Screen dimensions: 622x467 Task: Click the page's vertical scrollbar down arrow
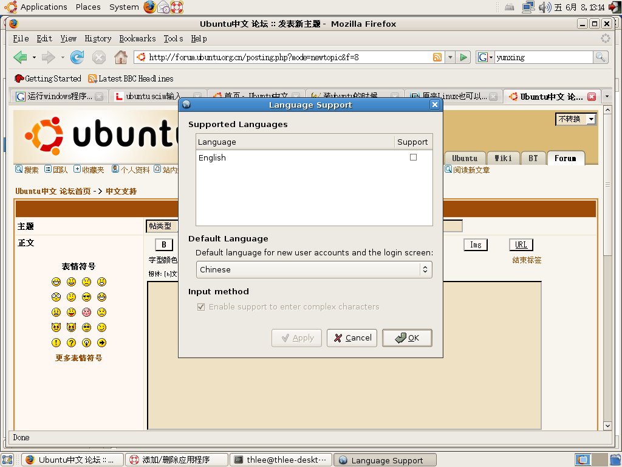pos(607,426)
